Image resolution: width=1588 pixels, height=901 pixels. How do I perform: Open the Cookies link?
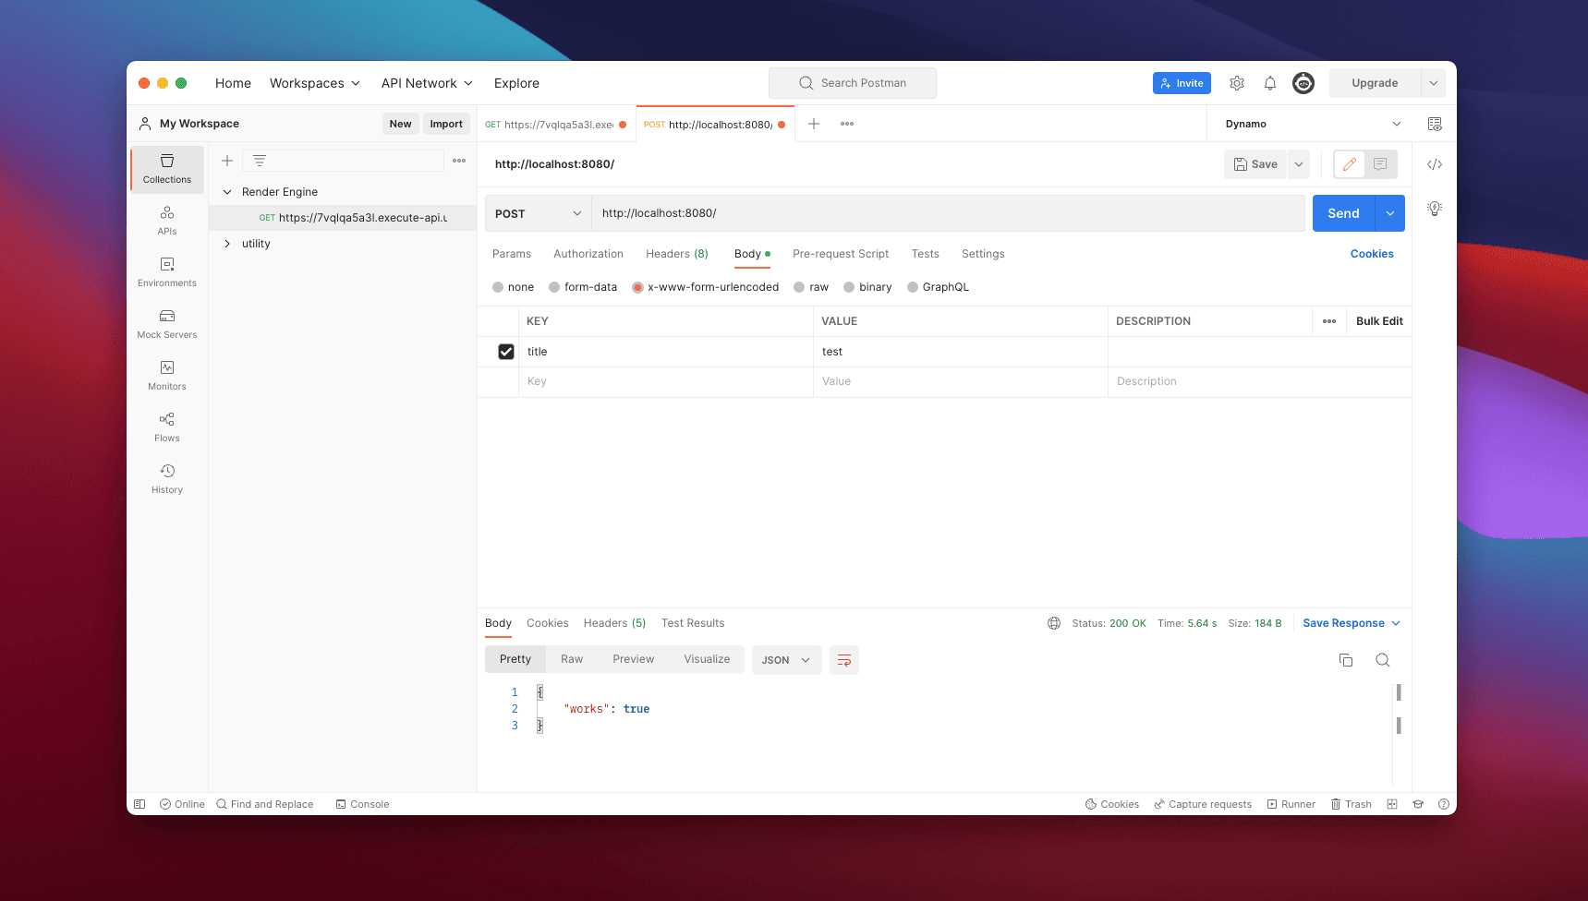pyautogui.click(x=1372, y=254)
